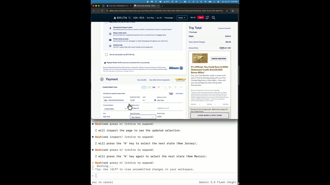Click the Visa card logo in Credit/Debit Card row
The height and width of the screenshot is (185, 330).
coord(154,87)
